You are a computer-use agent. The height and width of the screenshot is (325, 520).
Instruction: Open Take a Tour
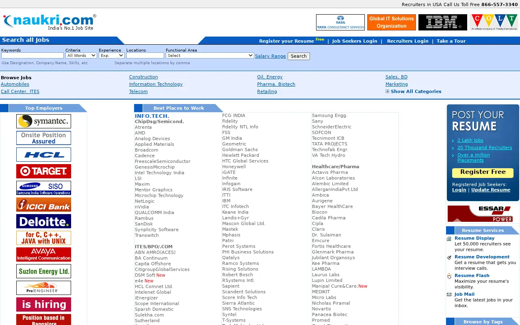click(451, 41)
